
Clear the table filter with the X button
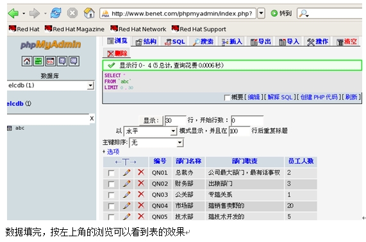pos(92,118)
